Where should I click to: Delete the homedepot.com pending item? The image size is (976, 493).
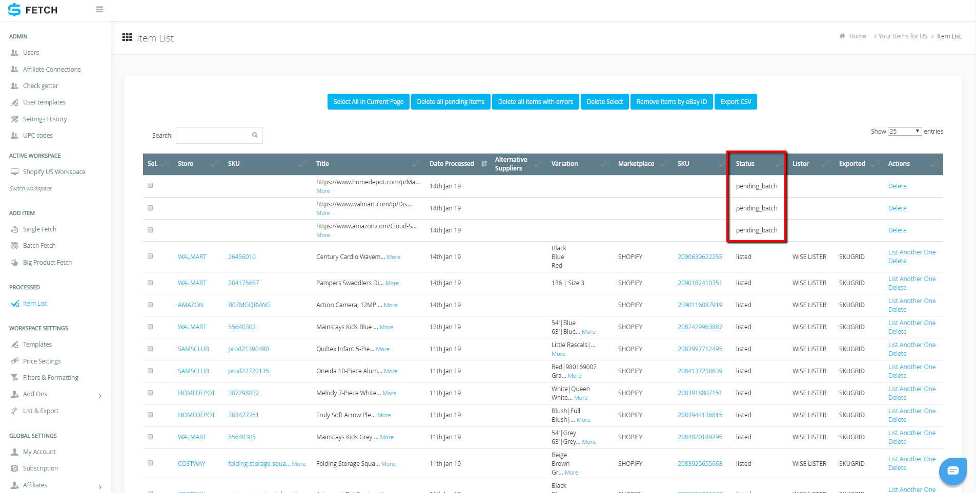click(897, 186)
